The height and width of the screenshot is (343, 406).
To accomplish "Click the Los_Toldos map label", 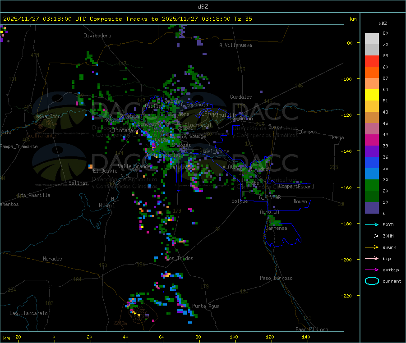I will (180, 258).
